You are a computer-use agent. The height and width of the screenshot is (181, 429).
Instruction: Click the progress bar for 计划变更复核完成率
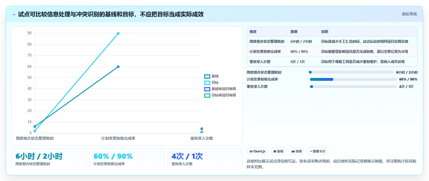pos(353,79)
